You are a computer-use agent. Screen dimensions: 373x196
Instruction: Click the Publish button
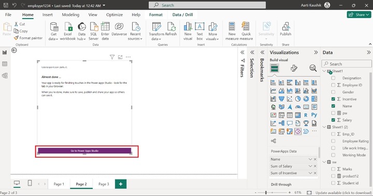coord(285,29)
